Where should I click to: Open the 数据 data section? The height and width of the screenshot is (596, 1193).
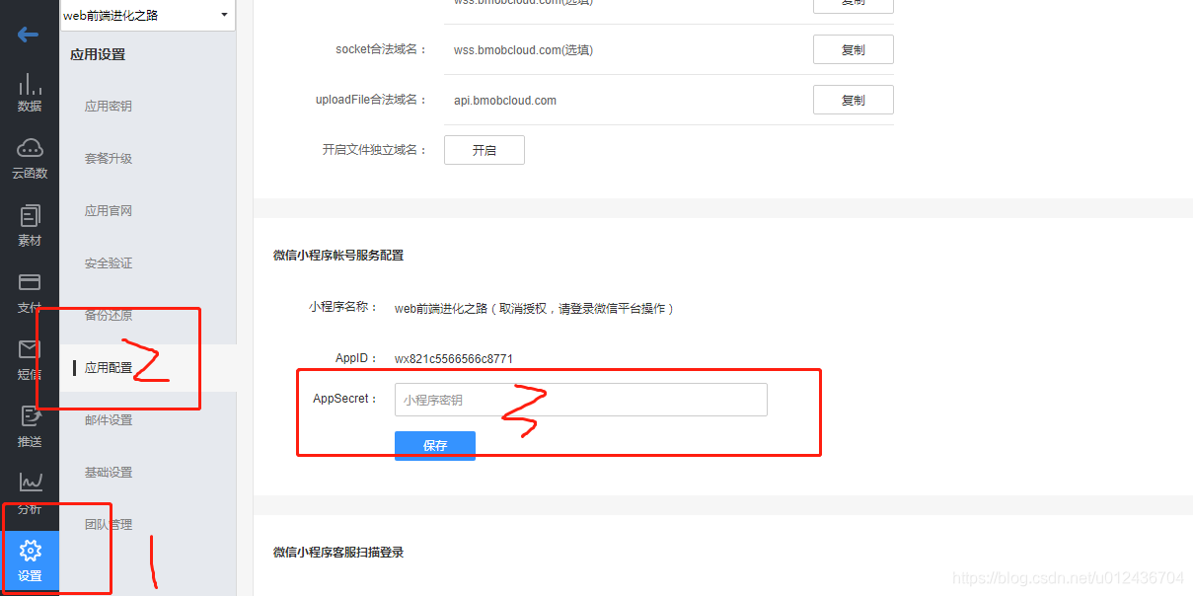30,92
